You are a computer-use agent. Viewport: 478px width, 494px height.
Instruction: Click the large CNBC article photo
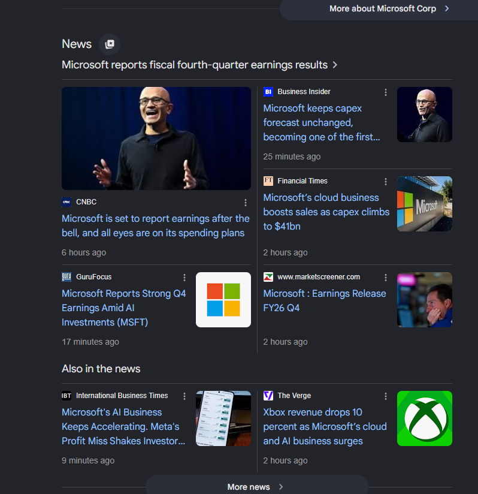point(156,138)
